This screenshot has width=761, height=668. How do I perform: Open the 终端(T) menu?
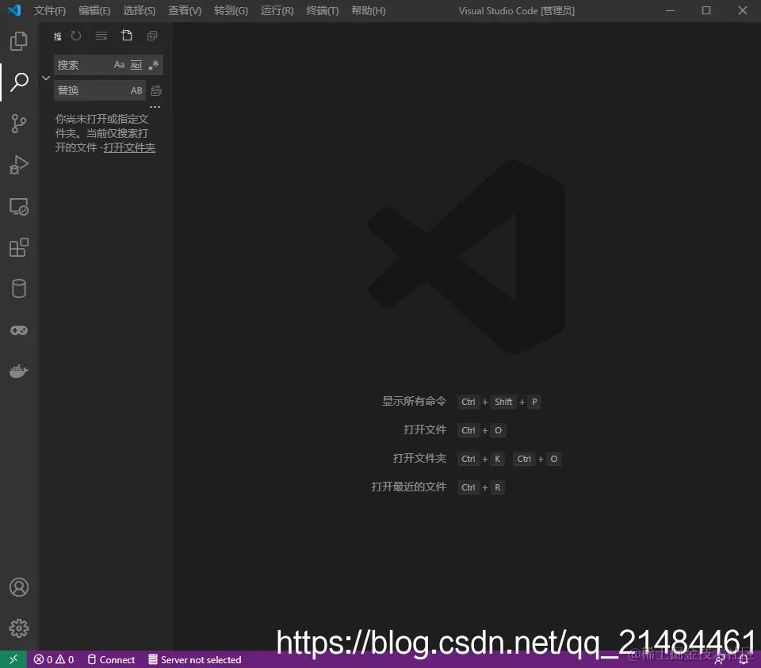tap(323, 10)
